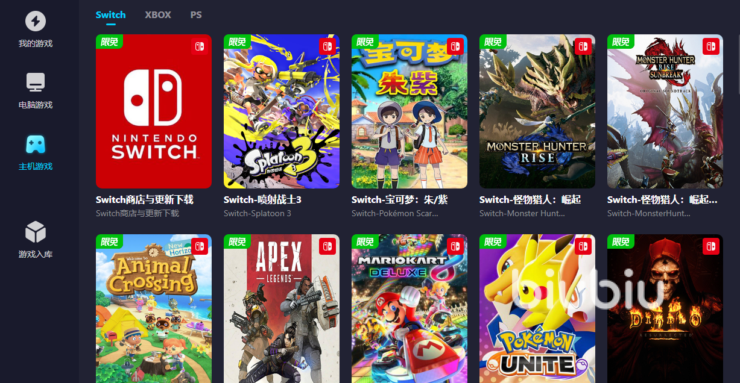Select the Switch tab
The width and height of the screenshot is (740, 383).
point(110,14)
